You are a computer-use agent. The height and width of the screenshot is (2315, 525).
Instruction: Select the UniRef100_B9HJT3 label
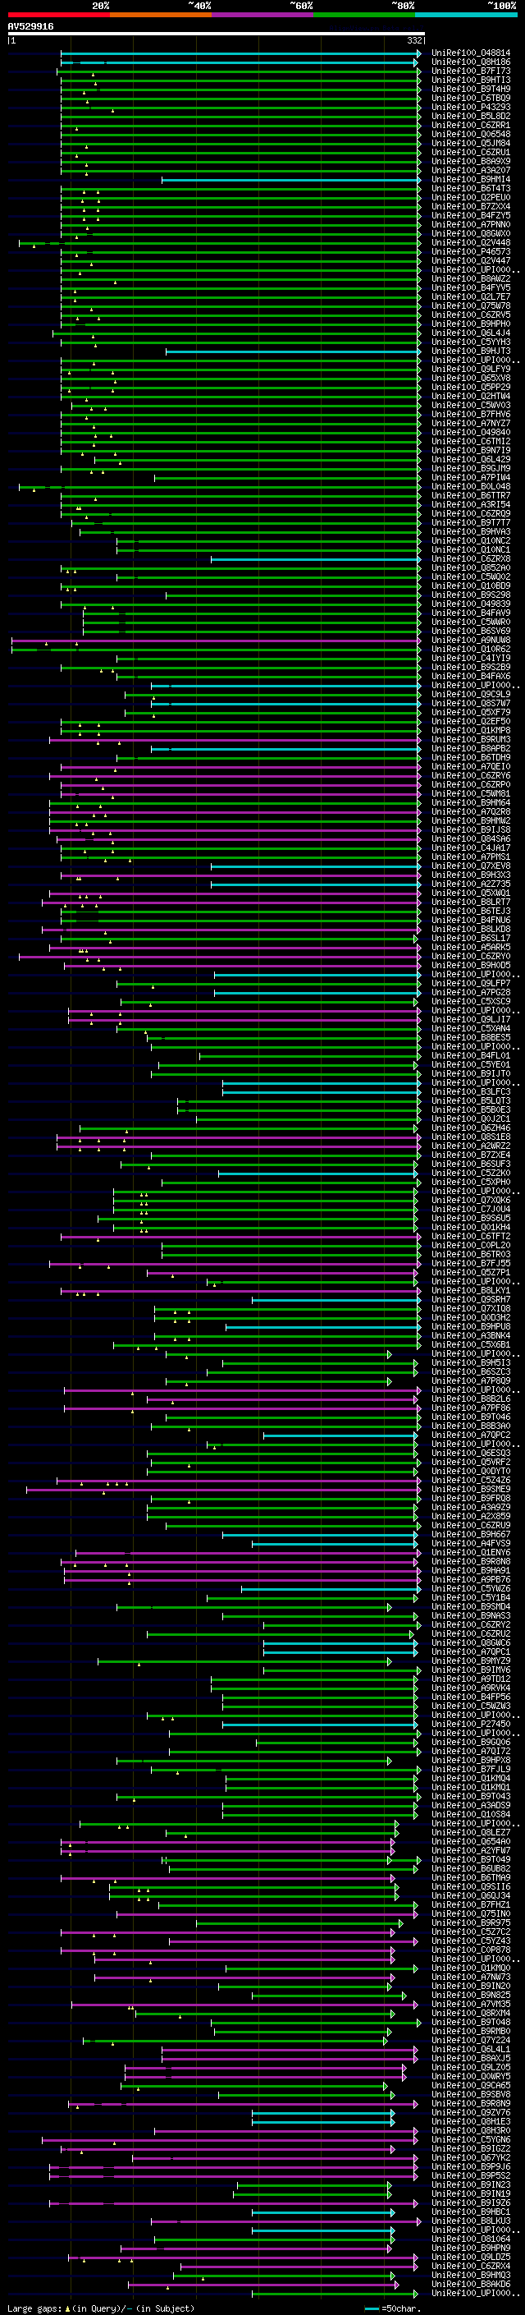point(470,351)
